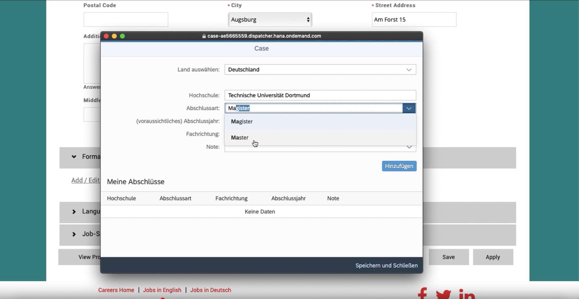Click the Add / Edit link
Image resolution: width=579 pixels, height=299 pixels.
(x=85, y=180)
